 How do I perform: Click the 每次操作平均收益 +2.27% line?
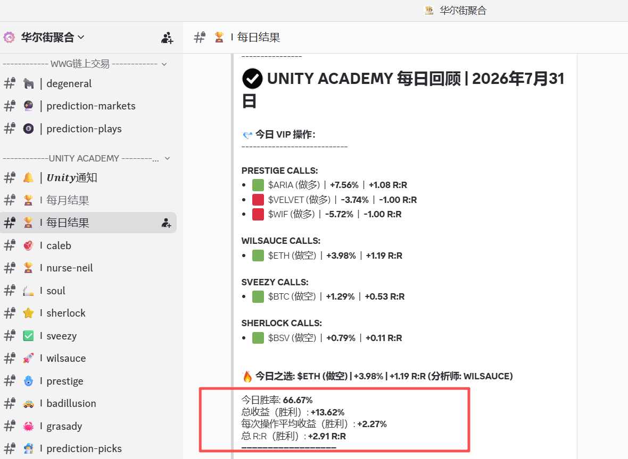tap(314, 424)
